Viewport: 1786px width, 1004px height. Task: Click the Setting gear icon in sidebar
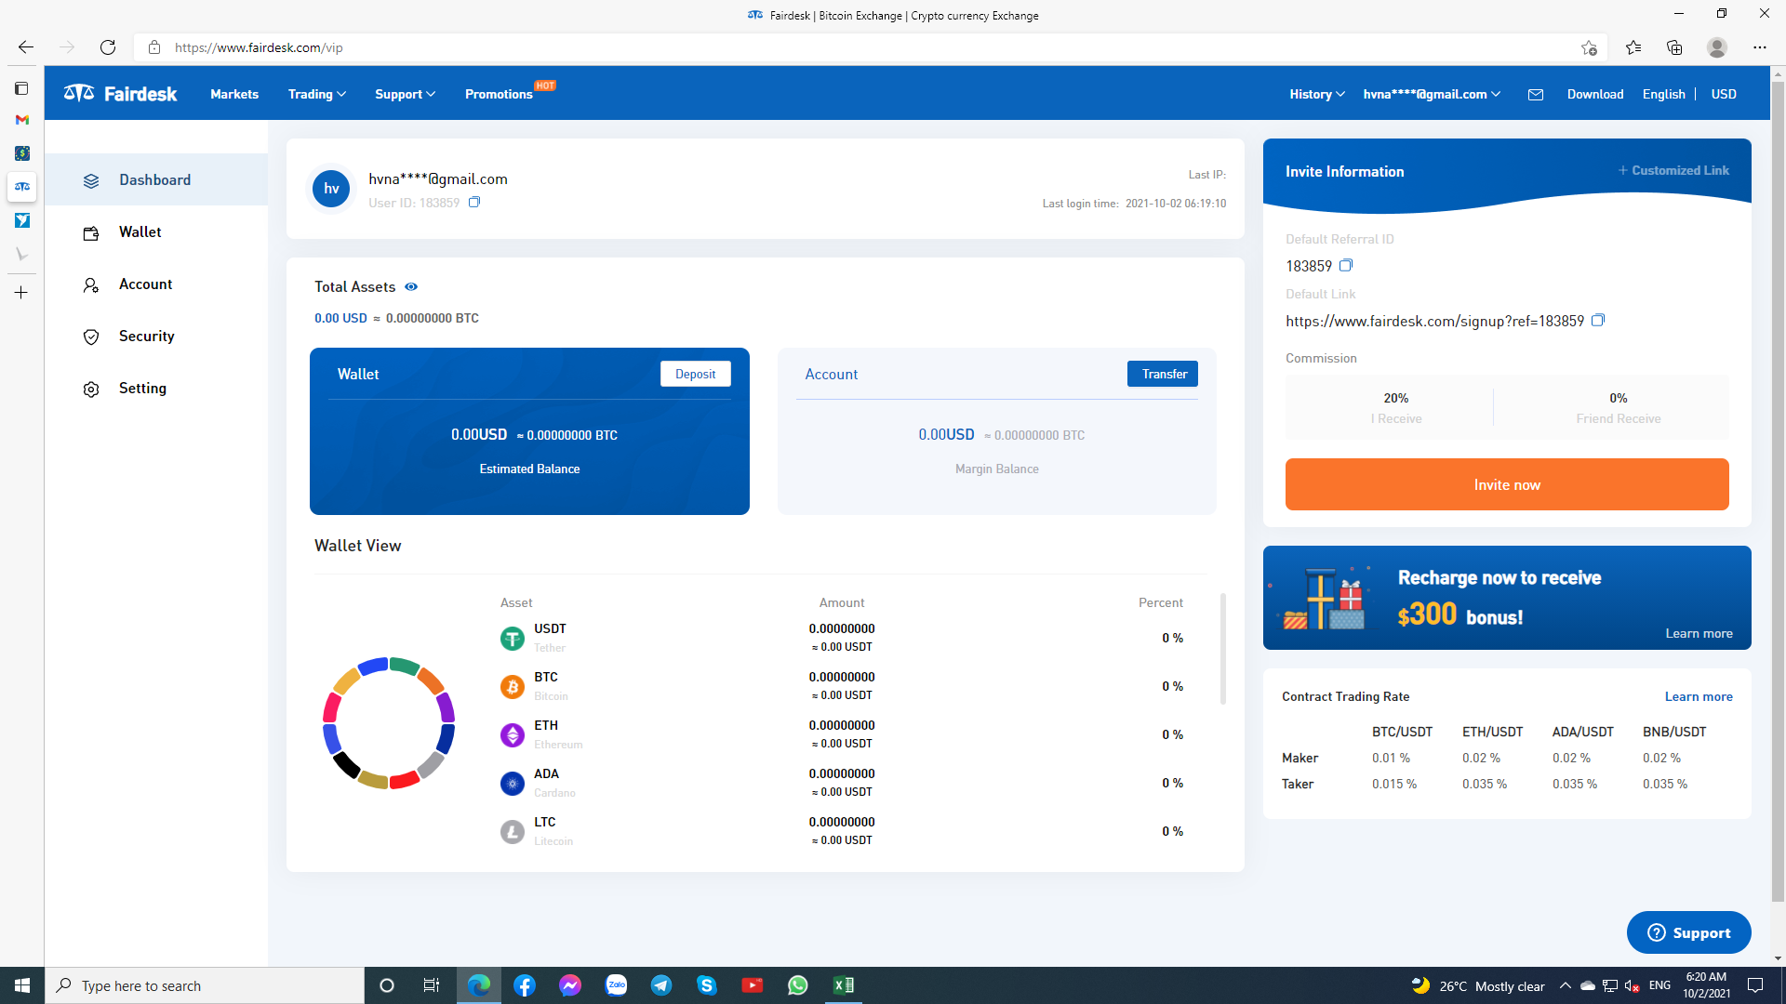pyautogui.click(x=91, y=390)
